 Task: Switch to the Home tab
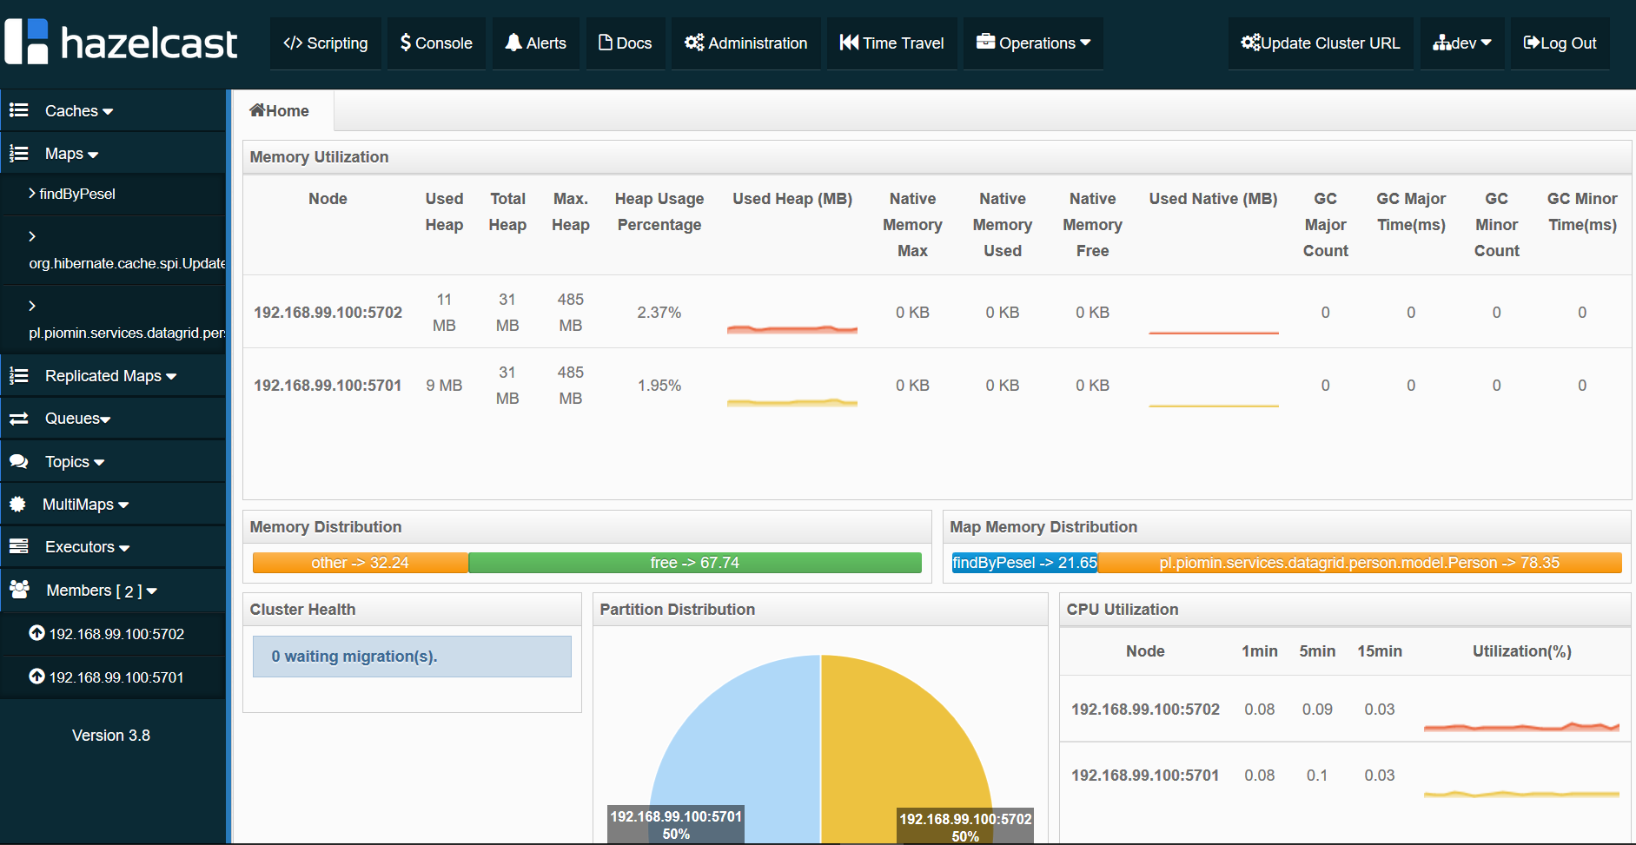280,111
